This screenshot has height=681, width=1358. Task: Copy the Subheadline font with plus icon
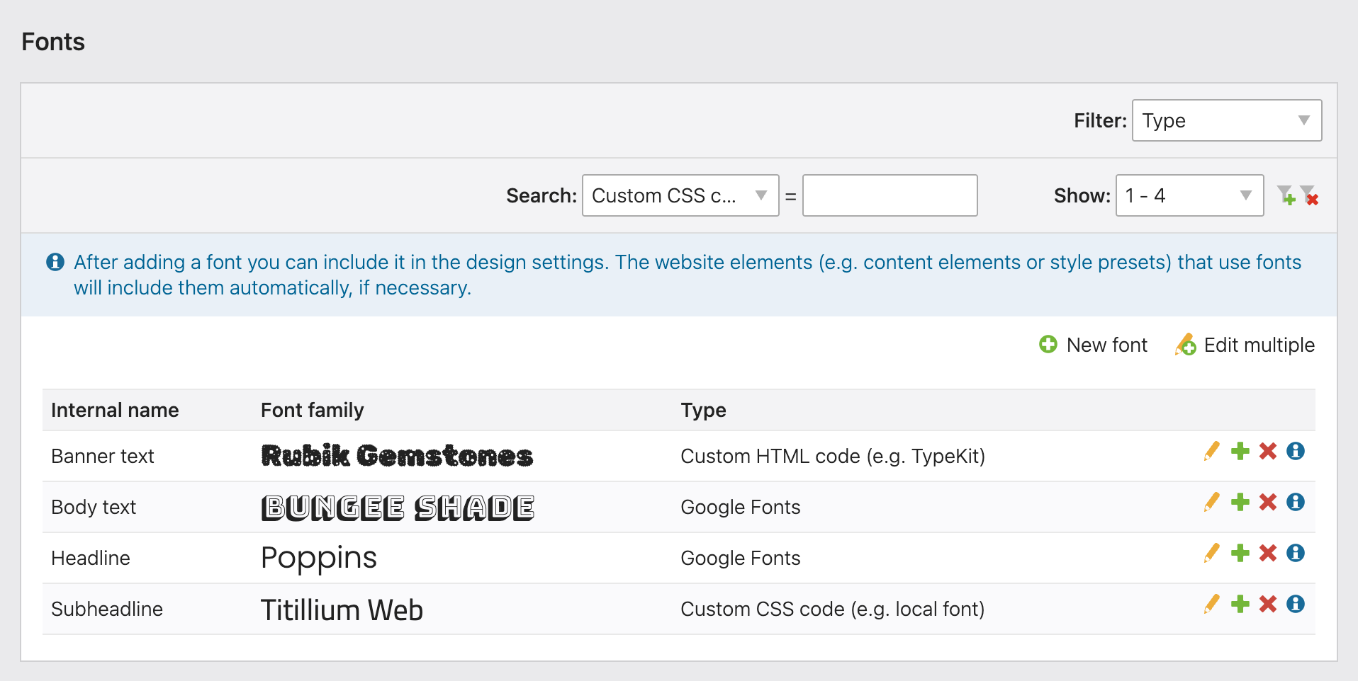pyautogui.click(x=1240, y=605)
